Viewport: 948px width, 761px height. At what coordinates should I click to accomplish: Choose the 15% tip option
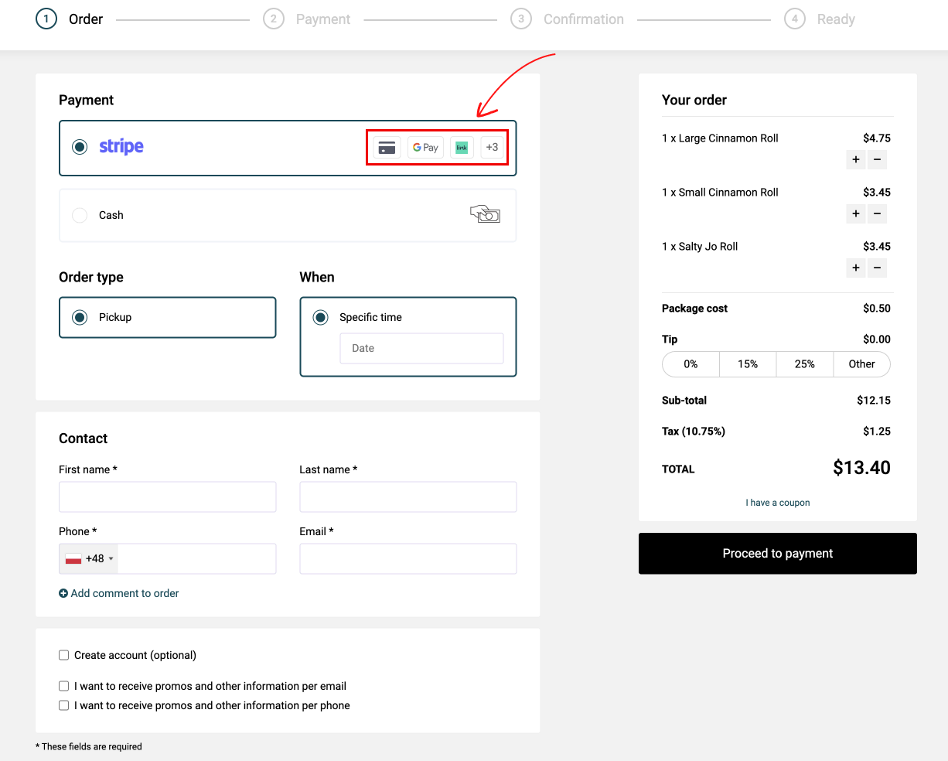tap(748, 364)
